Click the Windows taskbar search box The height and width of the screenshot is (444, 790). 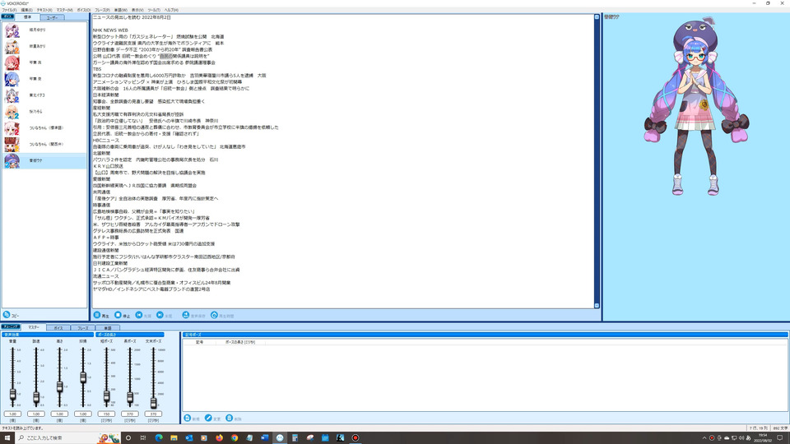click(68, 438)
